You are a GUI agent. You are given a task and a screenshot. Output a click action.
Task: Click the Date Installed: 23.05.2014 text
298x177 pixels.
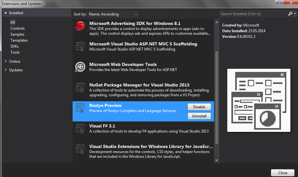click(243, 31)
